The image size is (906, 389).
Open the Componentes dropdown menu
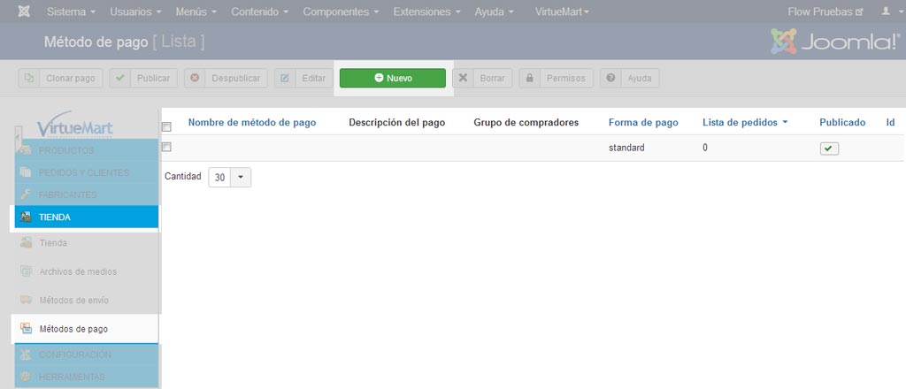click(x=341, y=11)
